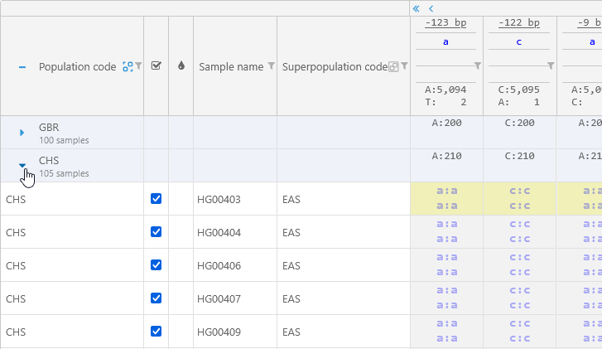Click the EAS cell in HG00403 row
Viewport: 602px width, 349px height.
click(344, 199)
